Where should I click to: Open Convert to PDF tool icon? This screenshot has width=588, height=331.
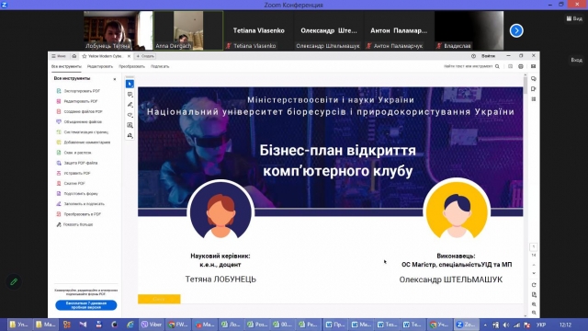pyautogui.click(x=59, y=214)
